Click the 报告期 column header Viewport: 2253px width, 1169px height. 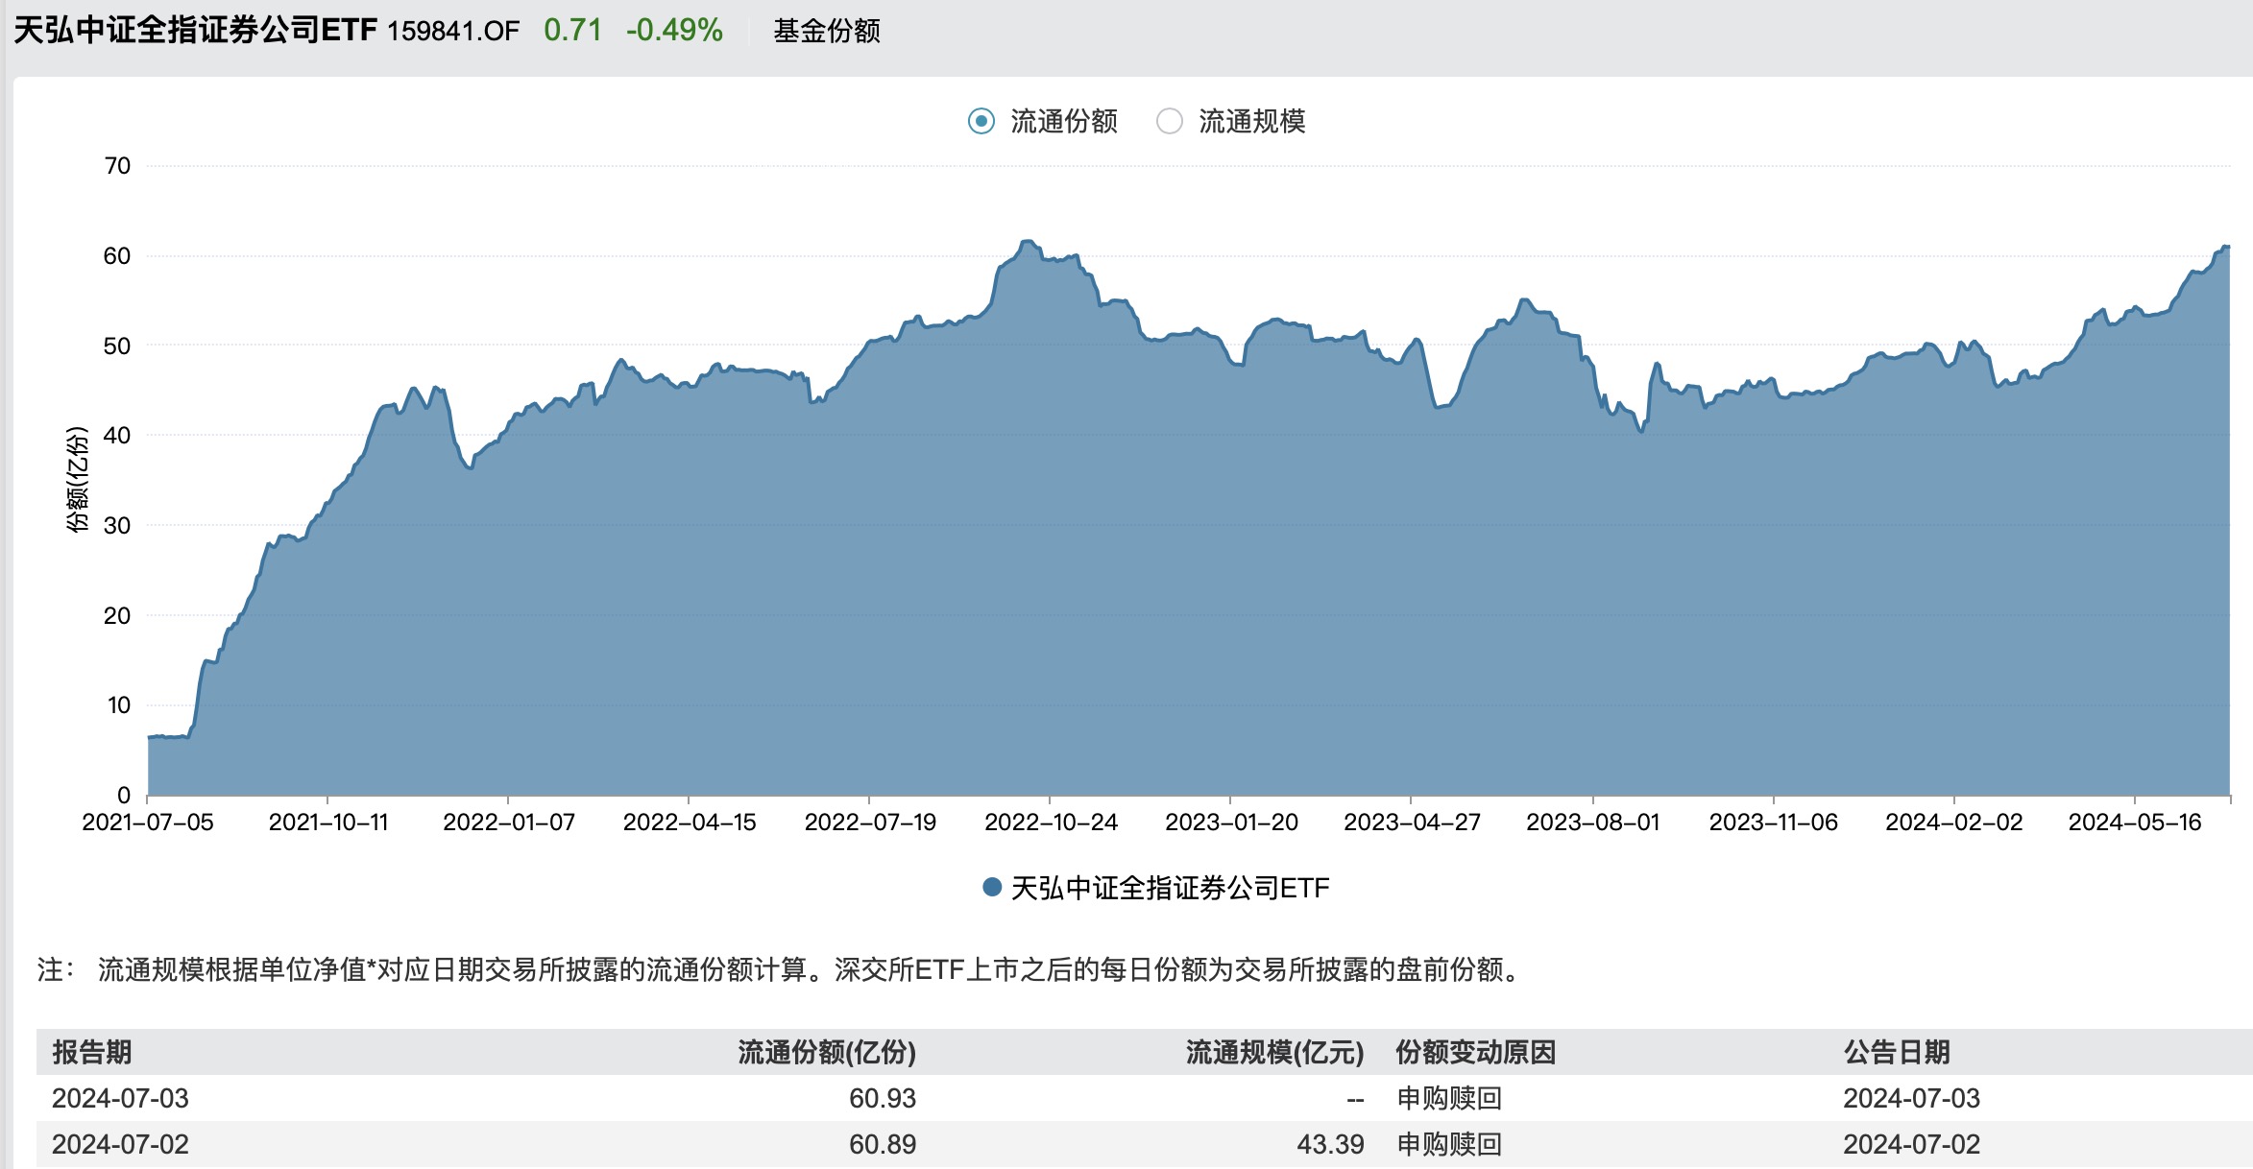(x=92, y=1052)
